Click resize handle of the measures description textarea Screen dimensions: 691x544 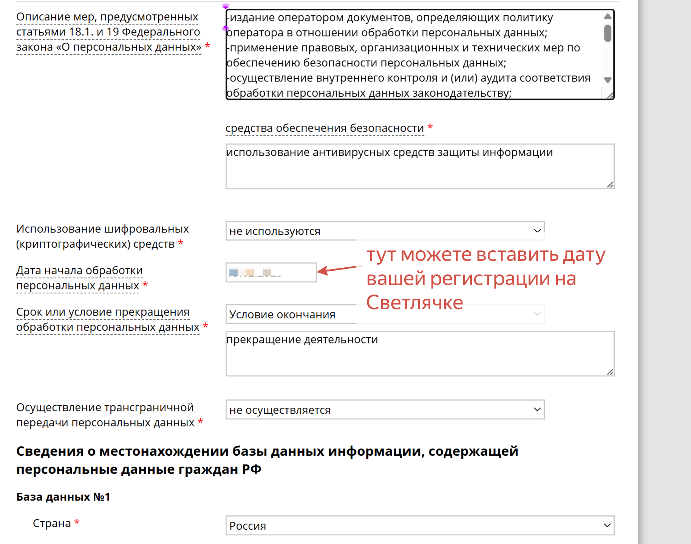click(x=610, y=96)
